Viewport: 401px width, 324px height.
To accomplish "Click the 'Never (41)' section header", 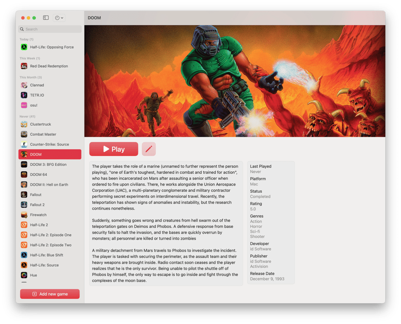I will [27, 116].
